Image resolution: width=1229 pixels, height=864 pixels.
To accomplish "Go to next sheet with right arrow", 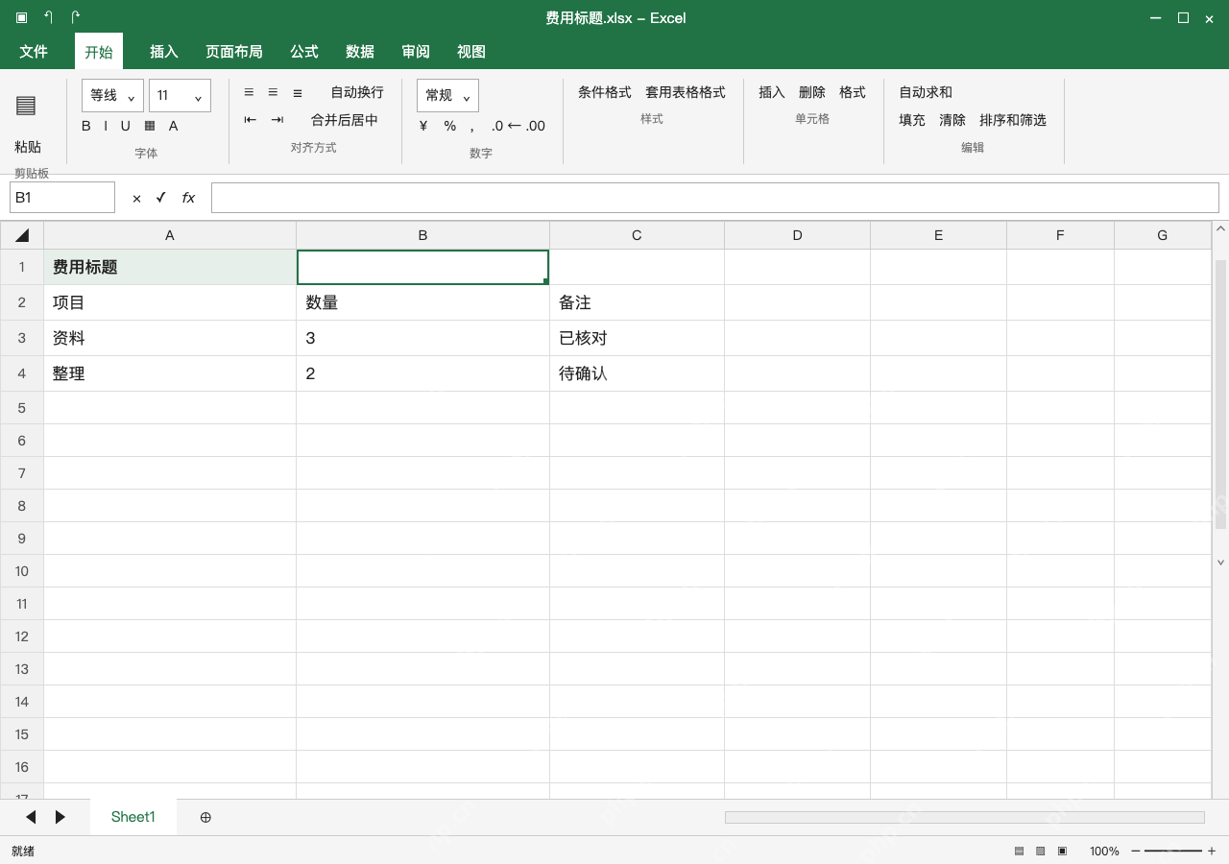I will 60,817.
